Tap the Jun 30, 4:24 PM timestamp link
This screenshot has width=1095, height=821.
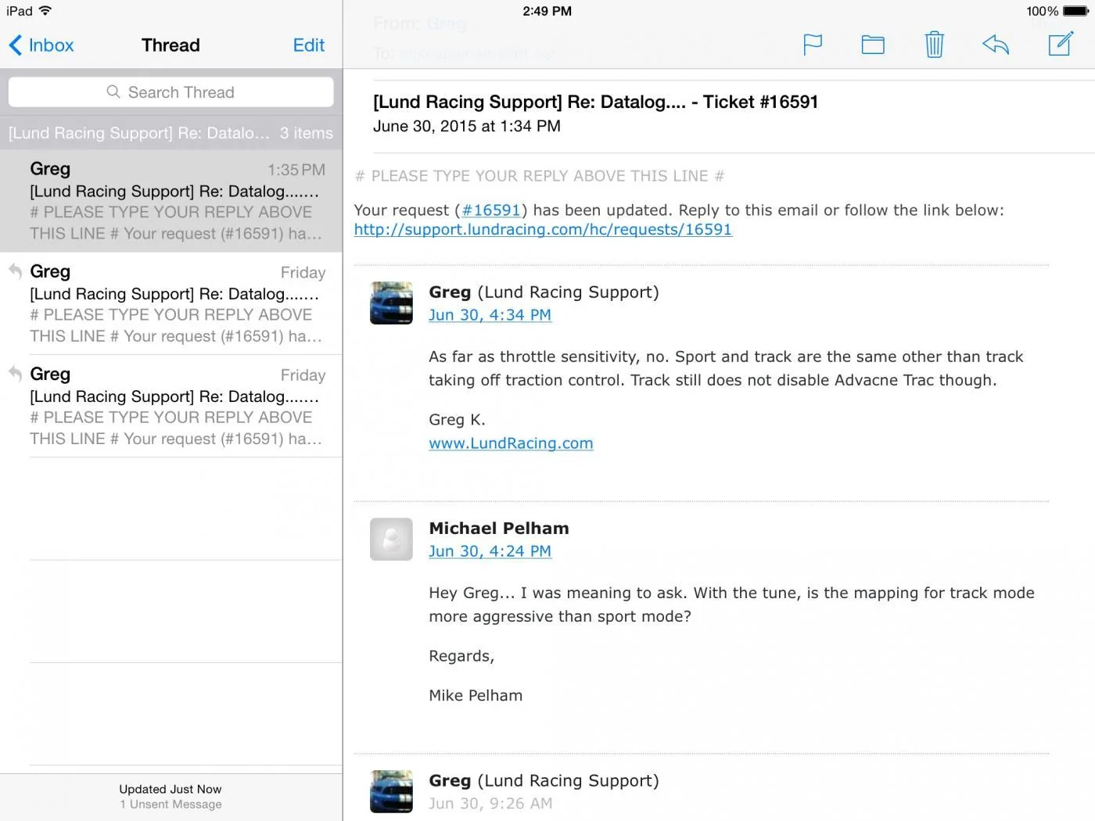(490, 551)
